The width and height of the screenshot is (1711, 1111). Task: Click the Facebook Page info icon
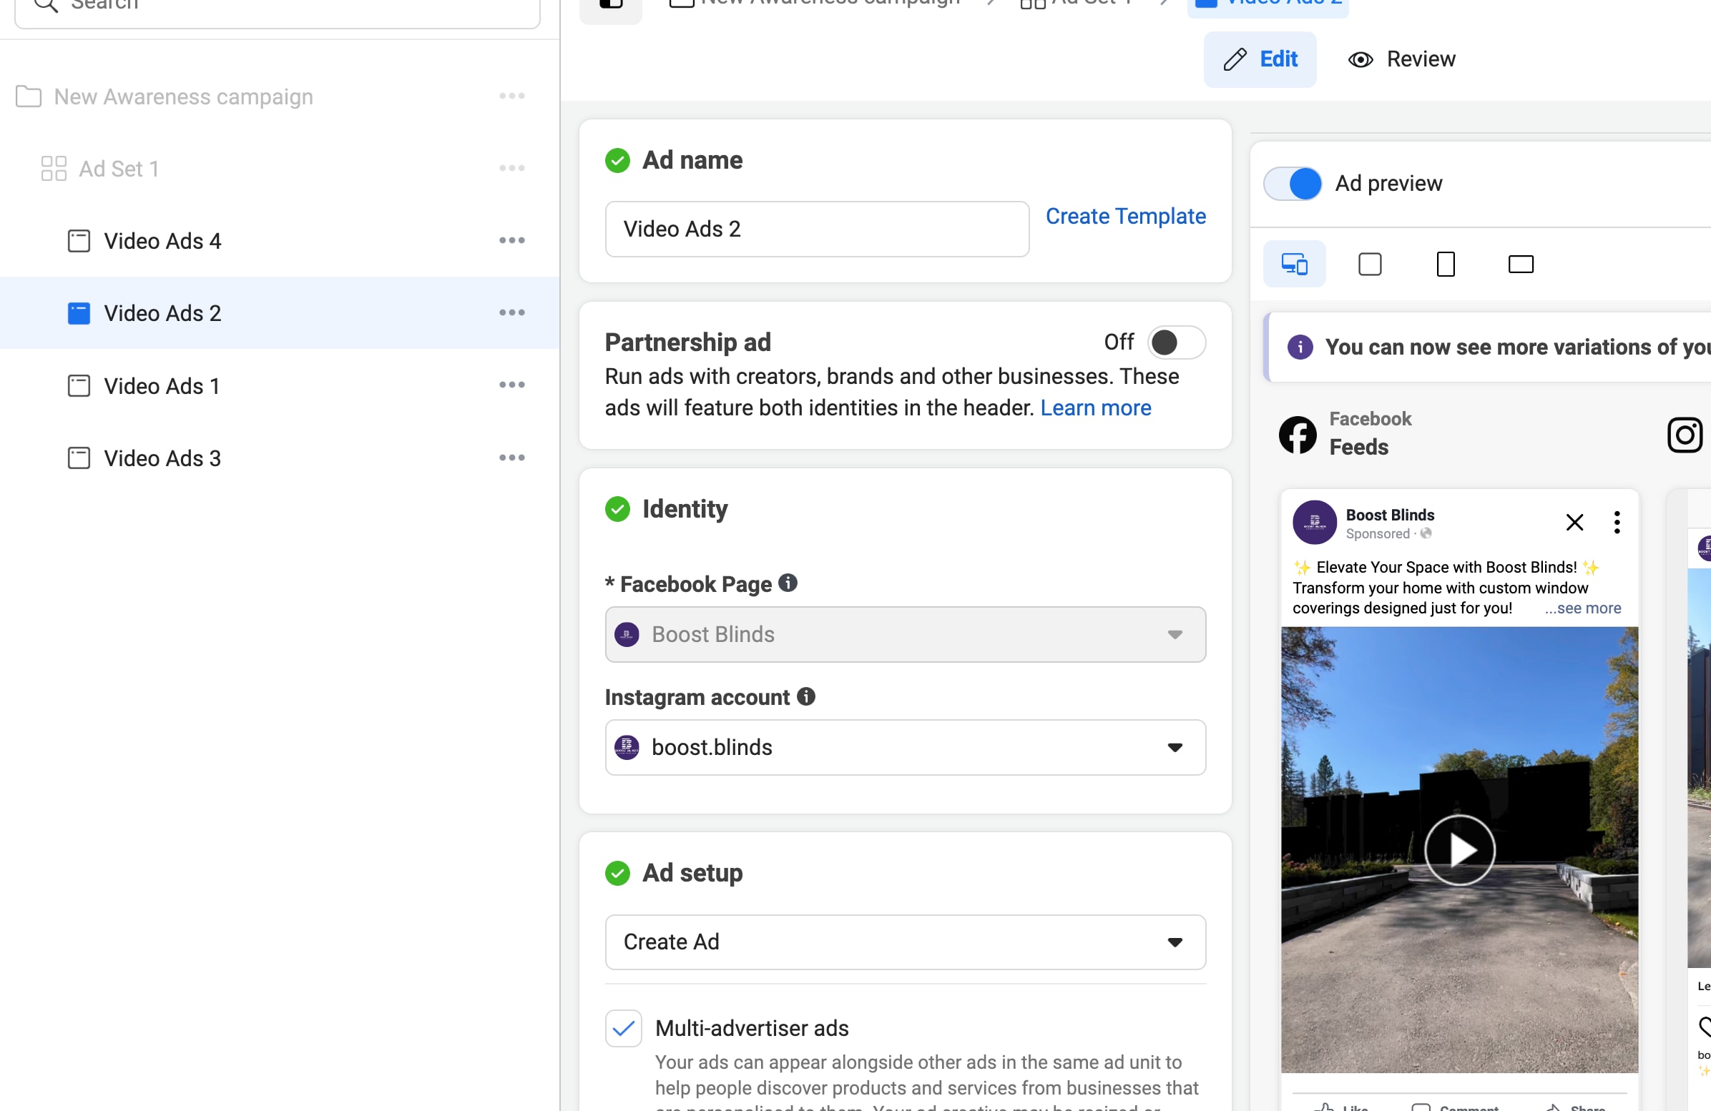coord(788,583)
